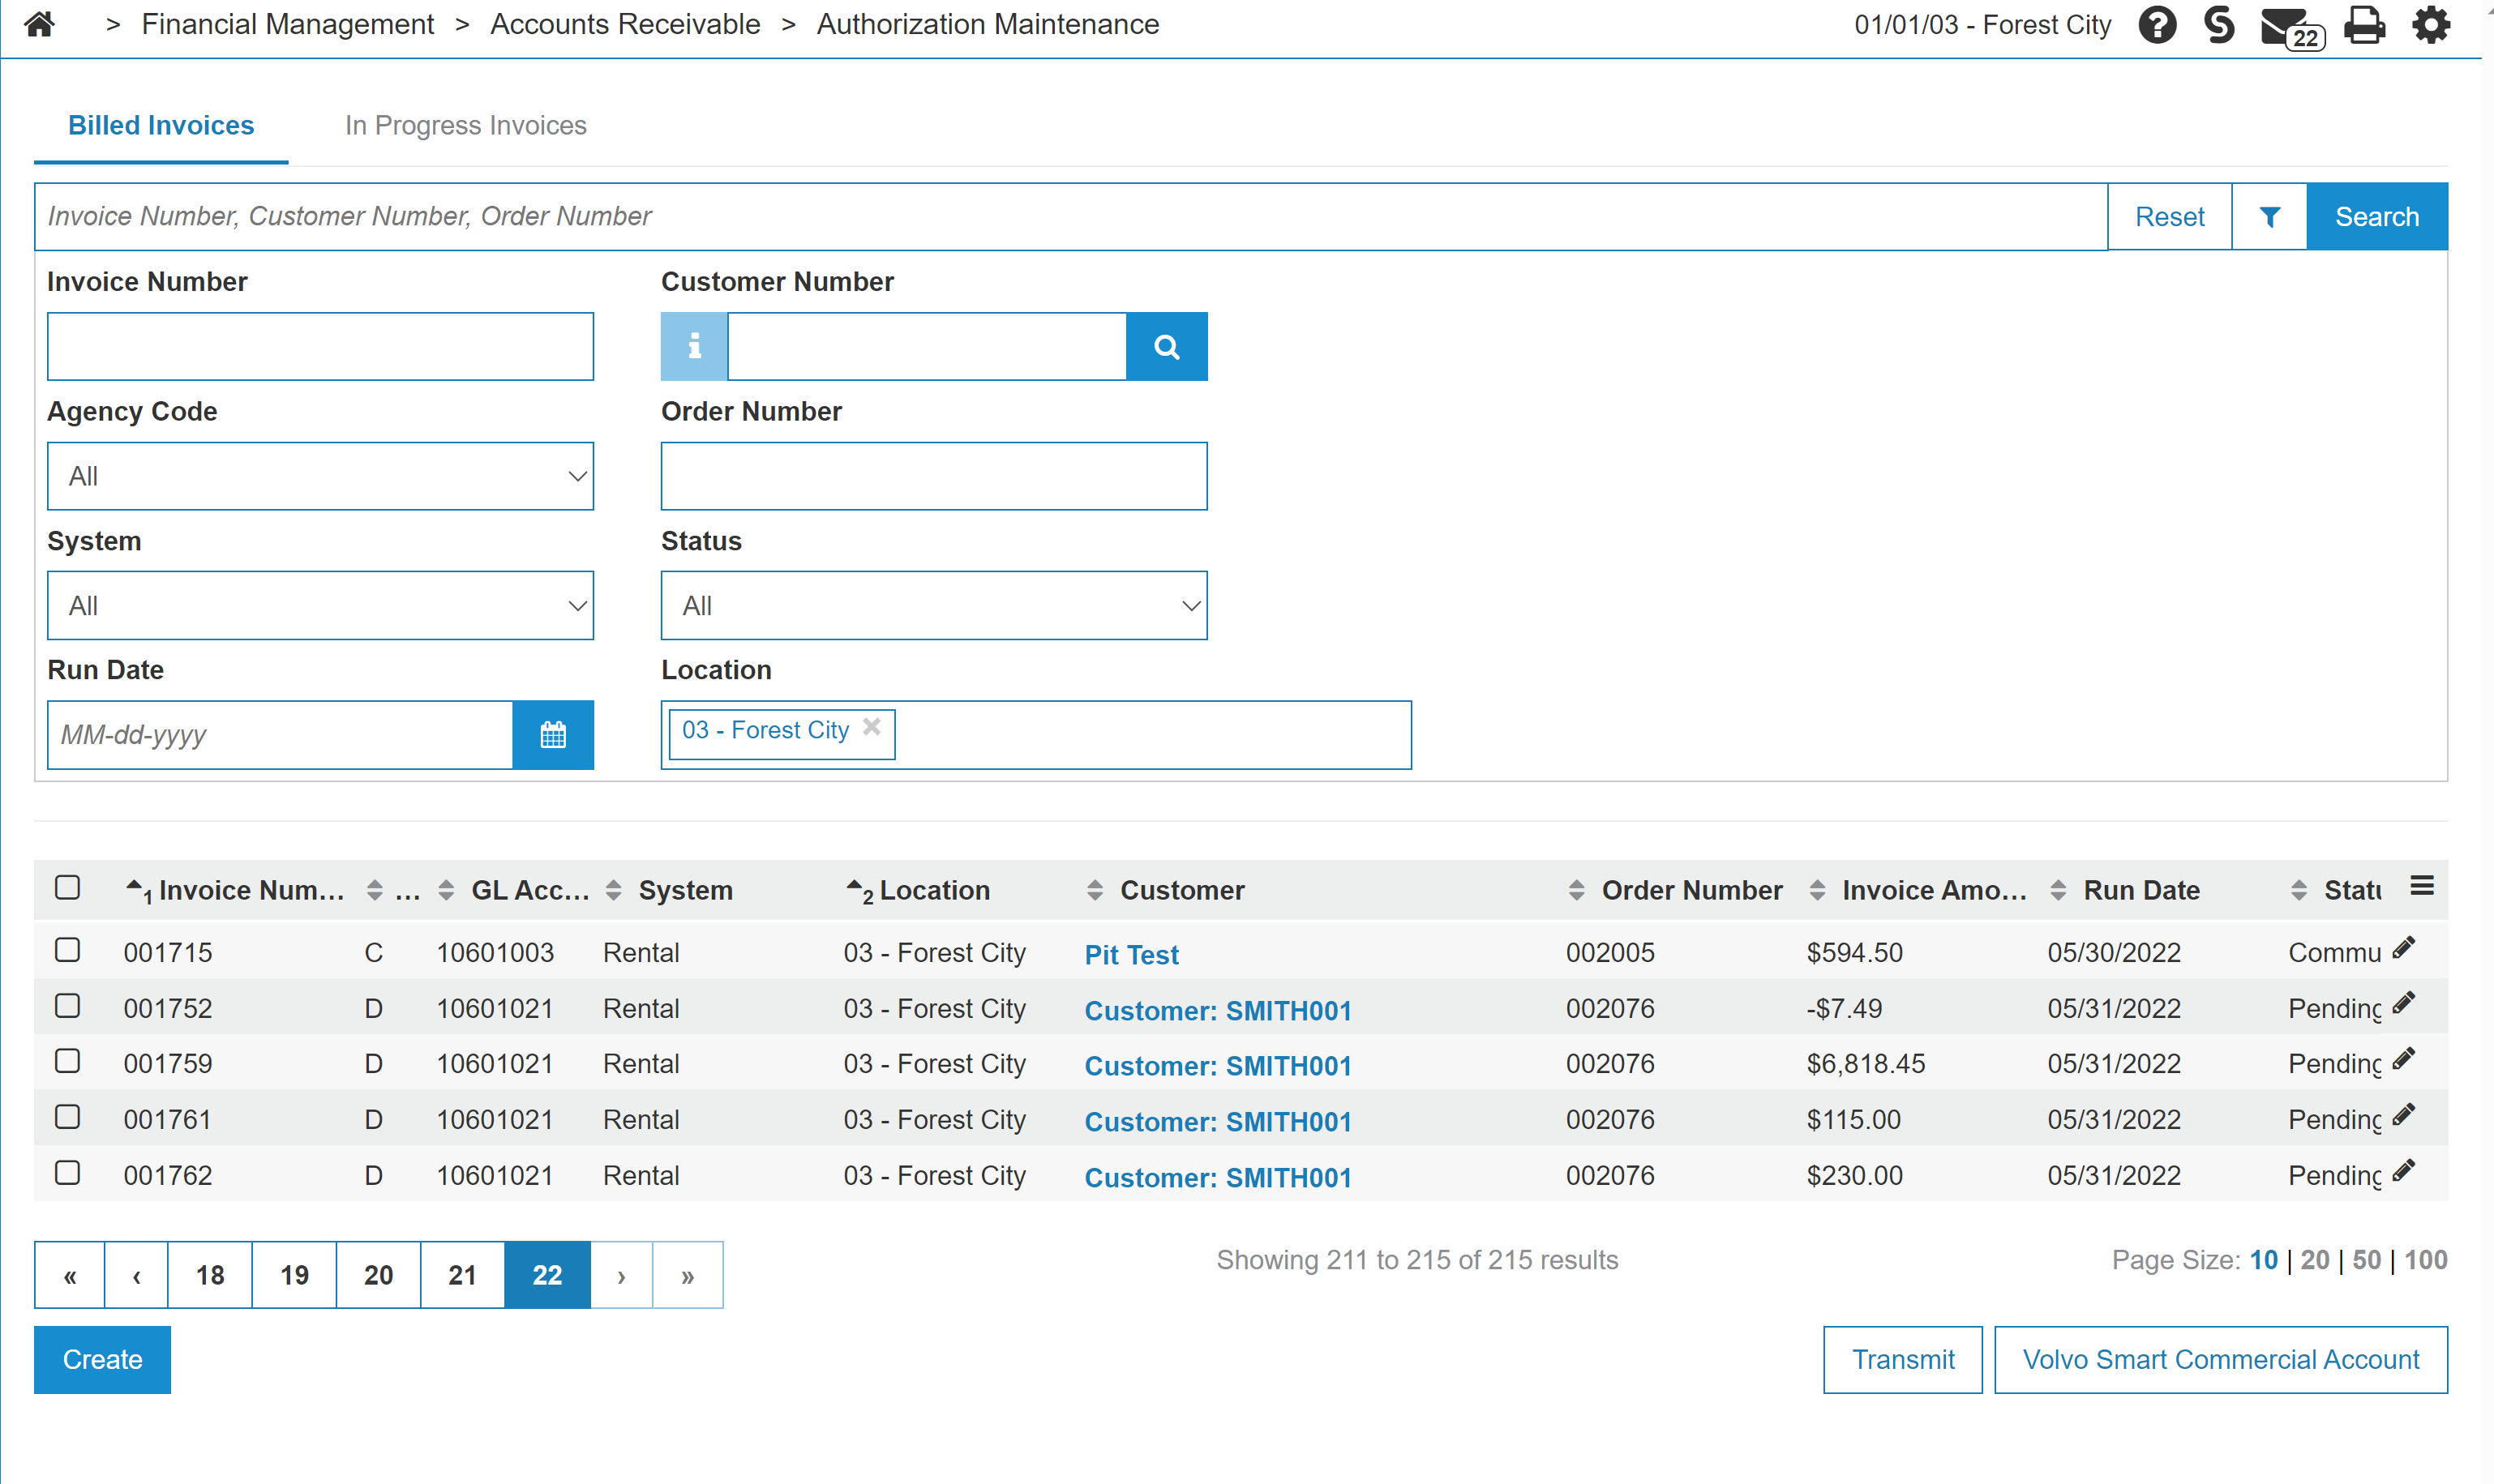This screenshot has height=1484, width=2494.
Task: Go to the previous page
Action: pos(136,1275)
